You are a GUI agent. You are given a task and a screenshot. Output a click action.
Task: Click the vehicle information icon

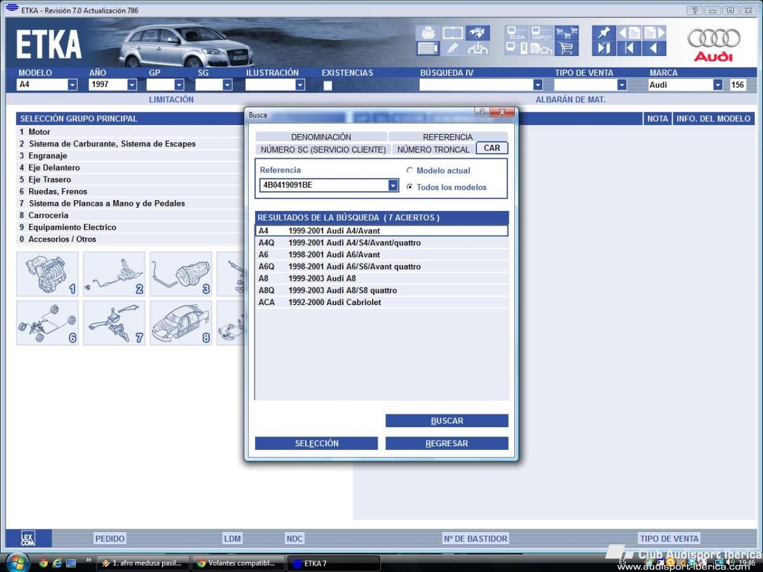click(478, 48)
